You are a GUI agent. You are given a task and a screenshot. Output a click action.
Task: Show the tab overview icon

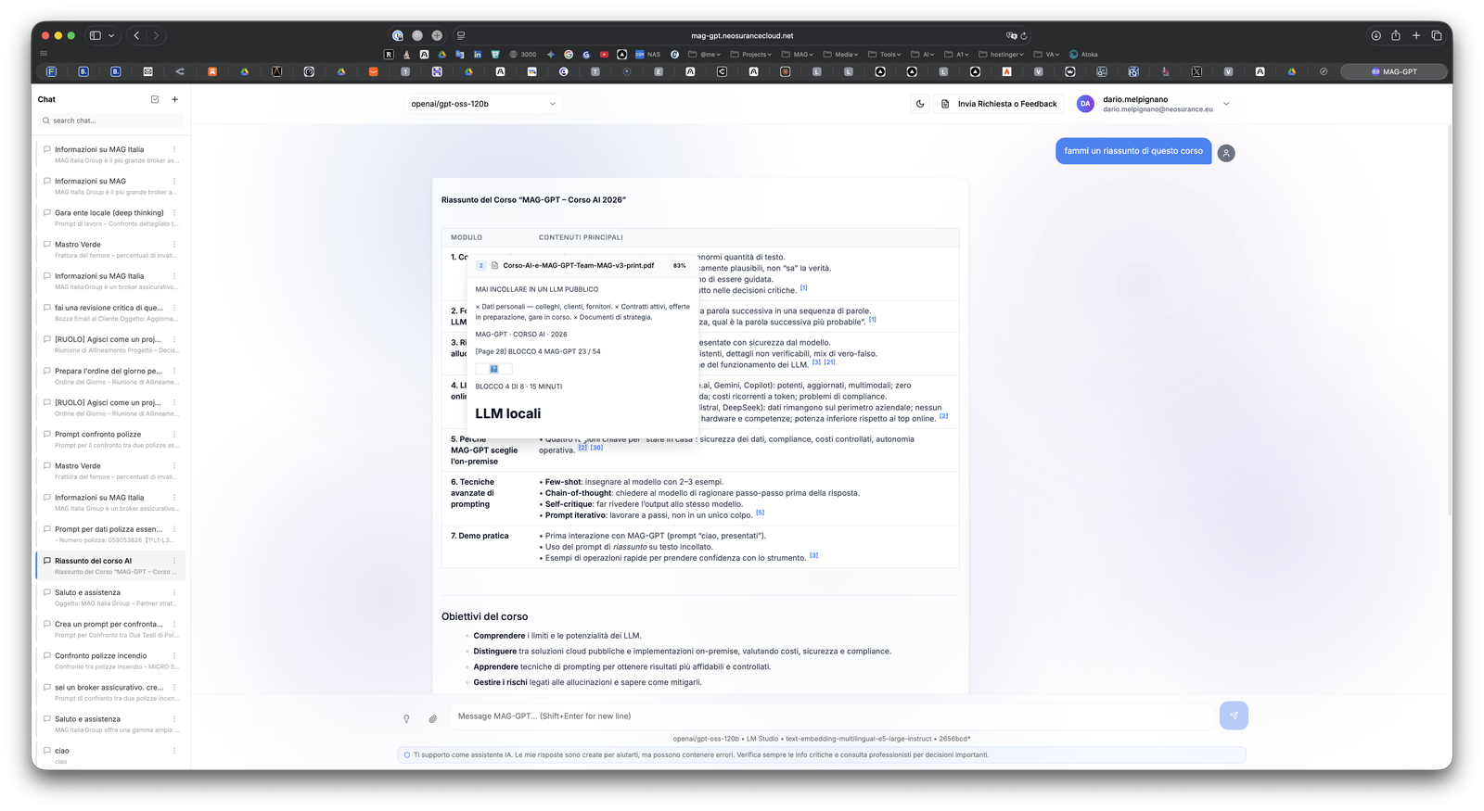tap(1437, 35)
